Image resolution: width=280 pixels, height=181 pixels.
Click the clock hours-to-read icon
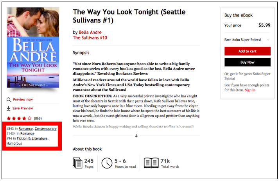click(106, 163)
